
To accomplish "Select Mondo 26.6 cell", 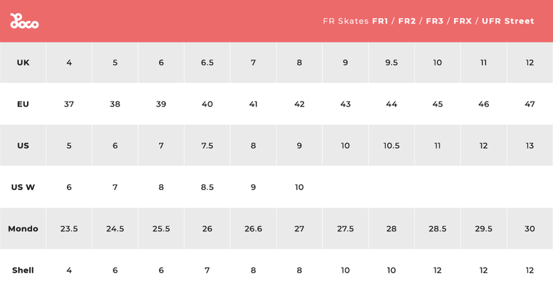I will click(x=253, y=229).
